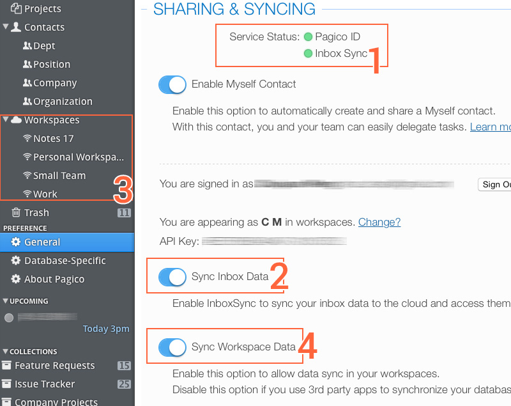Image resolution: width=511 pixels, height=406 pixels.
Task: Turn off the Sync Inbox Data switch
Action: coord(172,277)
